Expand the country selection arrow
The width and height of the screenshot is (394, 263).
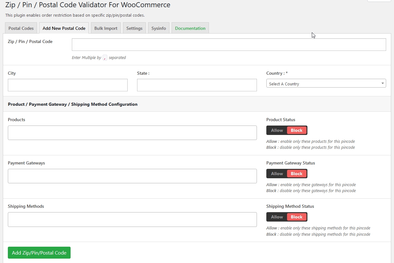tap(382, 83)
